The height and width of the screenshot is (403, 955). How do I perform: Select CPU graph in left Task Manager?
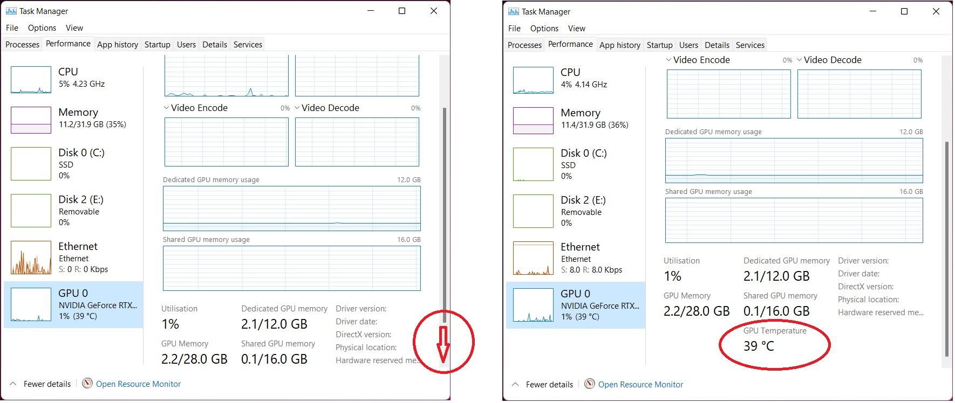[x=31, y=80]
